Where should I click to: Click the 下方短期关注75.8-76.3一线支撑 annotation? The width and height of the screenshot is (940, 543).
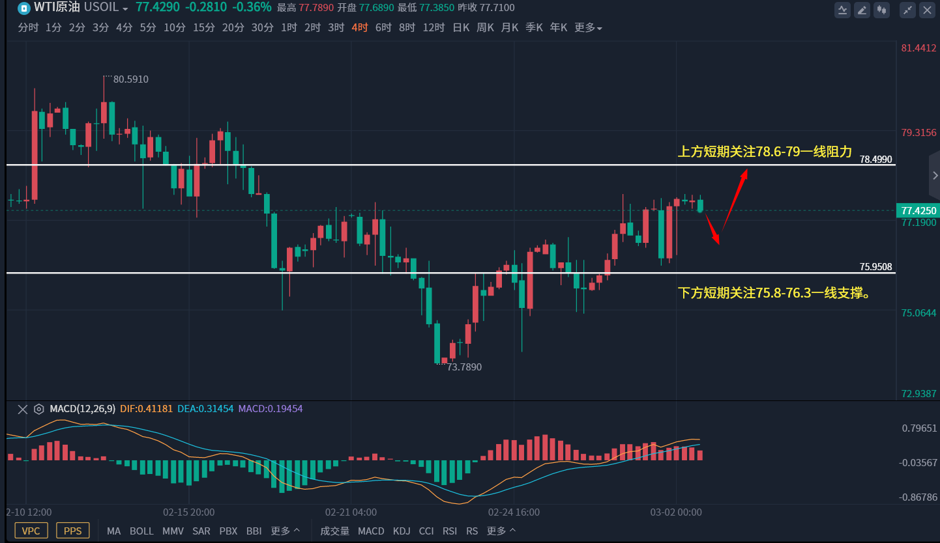click(775, 293)
